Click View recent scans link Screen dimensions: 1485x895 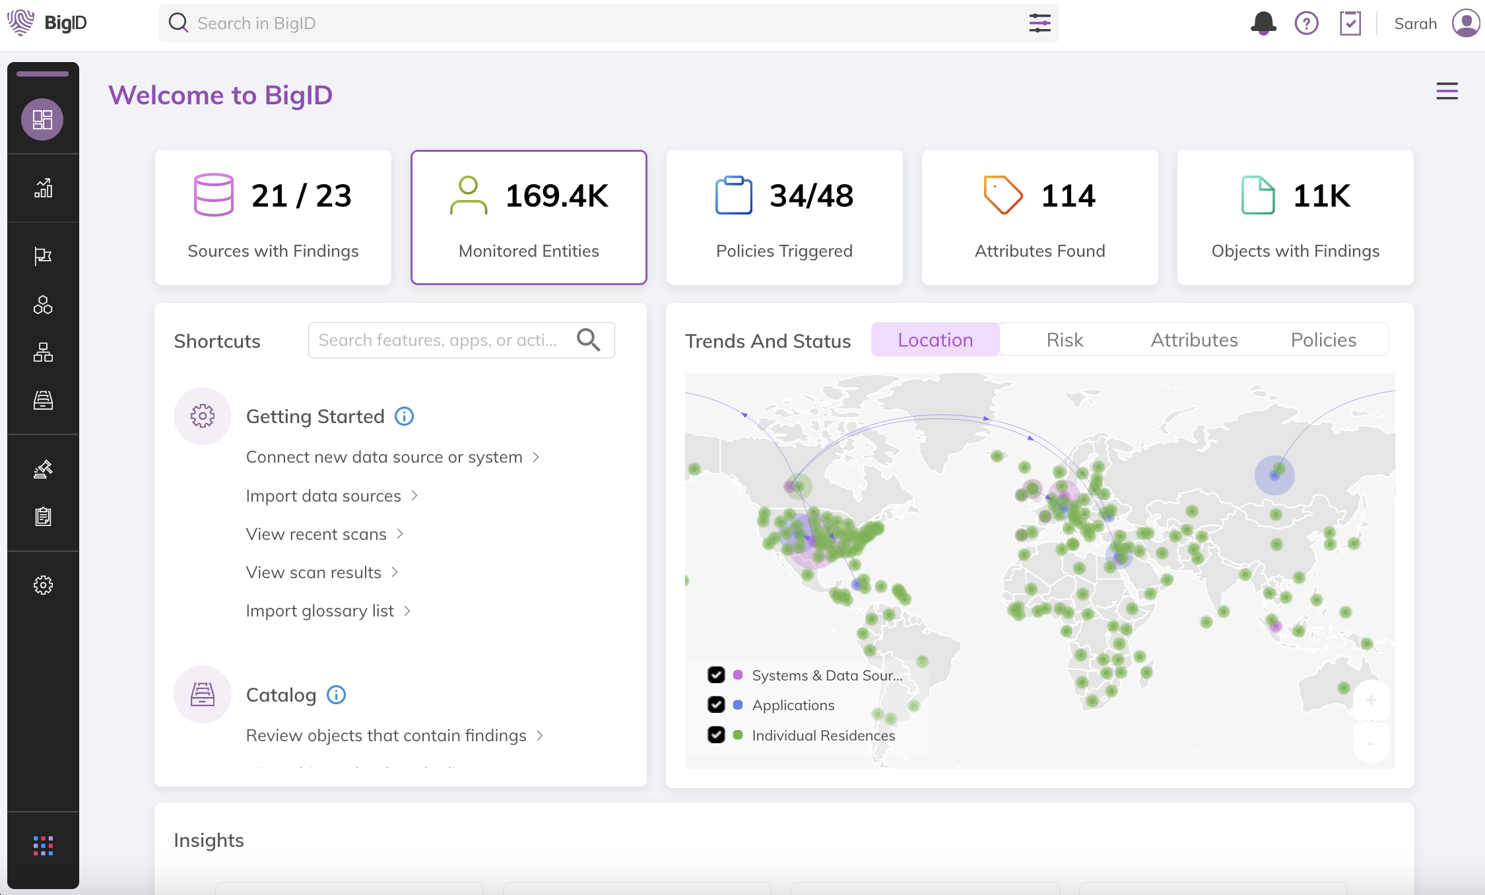pyautogui.click(x=316, y=534)
